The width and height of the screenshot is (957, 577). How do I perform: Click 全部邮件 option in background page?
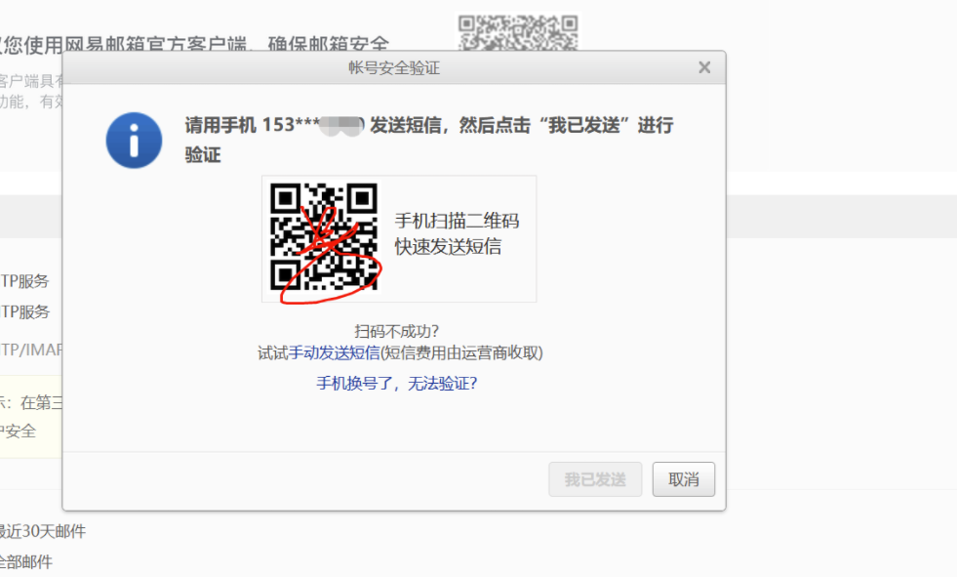click(x=25, y=561)
